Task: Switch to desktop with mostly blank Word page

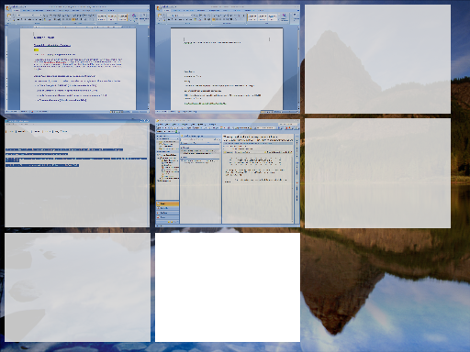Action: click(228, 59)
